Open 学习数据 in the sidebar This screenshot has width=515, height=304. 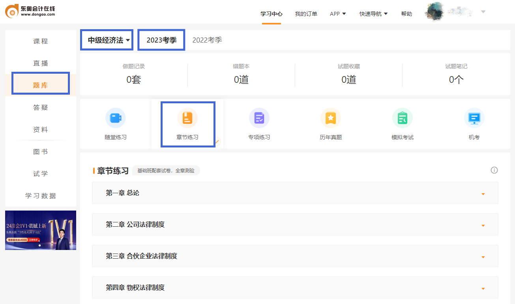click(x=40, y=196)
